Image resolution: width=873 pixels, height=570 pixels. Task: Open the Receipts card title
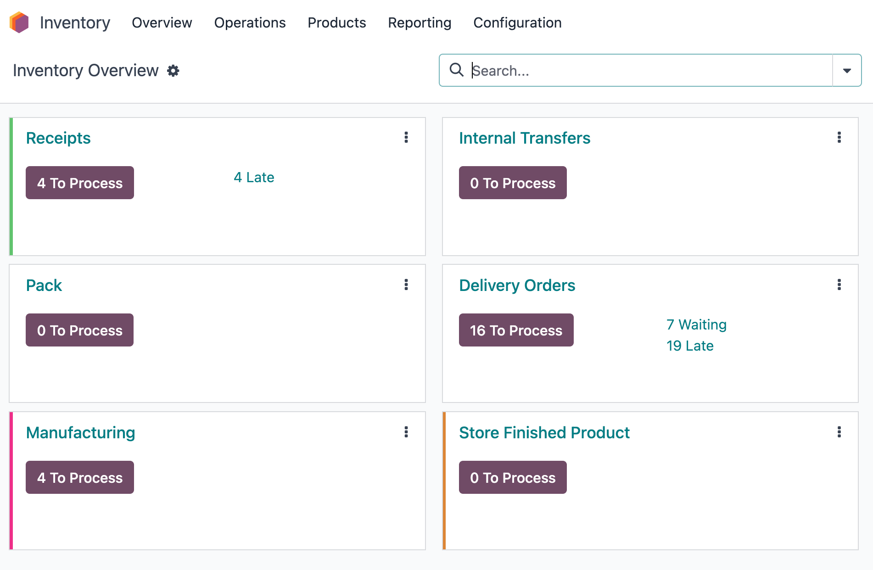58,138
